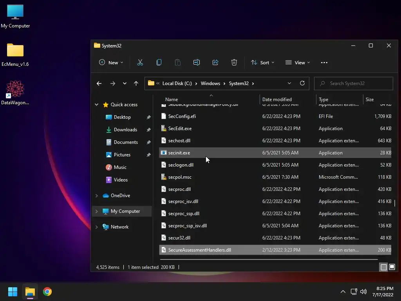Click Local Disk (C:) in the breadcrumb

coord(177,83)
